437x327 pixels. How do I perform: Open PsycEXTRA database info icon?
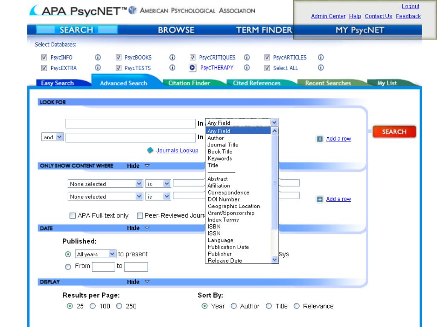pos(98,68)
